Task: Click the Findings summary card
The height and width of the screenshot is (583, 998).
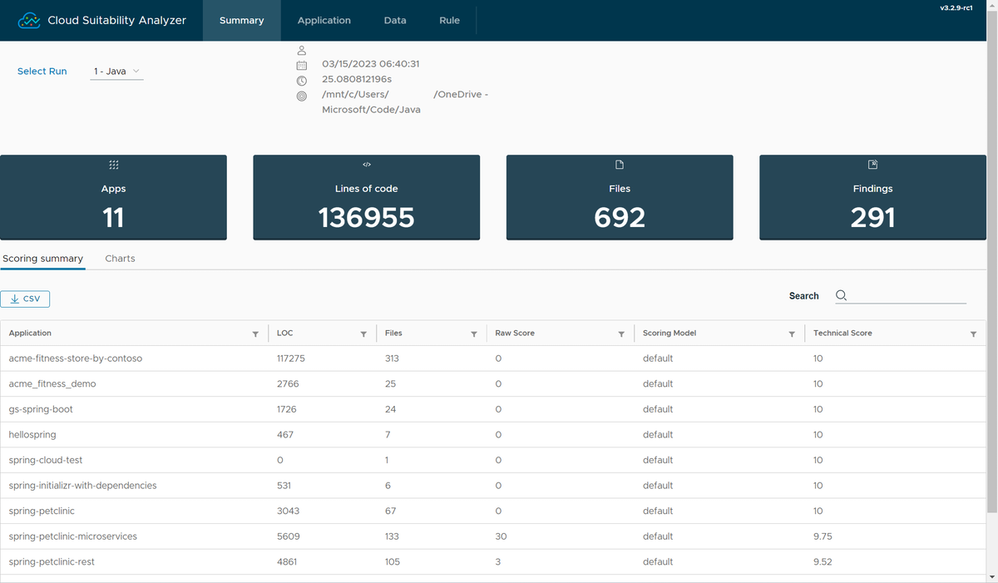Action: click(872, 198)
